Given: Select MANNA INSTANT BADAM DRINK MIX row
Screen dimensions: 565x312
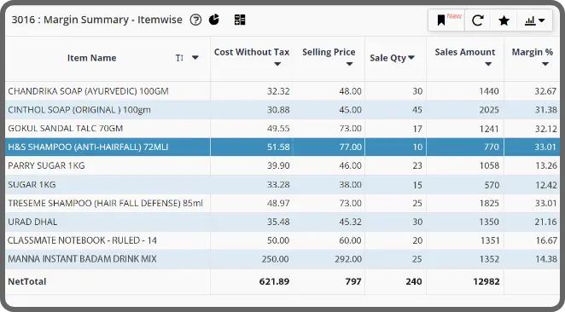Looking at the screenshot, I should pyautogui.click(x=282, y=259).
